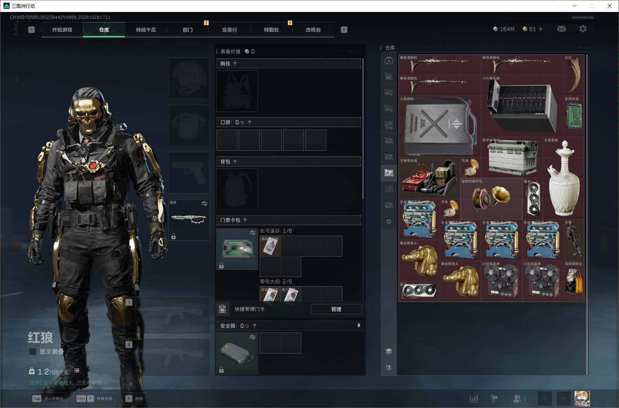This screenshot has width=619, height=408.
Task: Click the key card icon beside 快捷管理门卡
Action: [222, 309]
